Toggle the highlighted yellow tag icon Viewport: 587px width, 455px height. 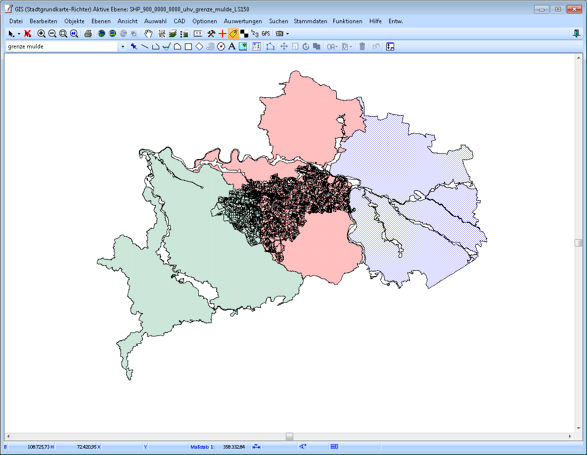[x=233, y=34]
